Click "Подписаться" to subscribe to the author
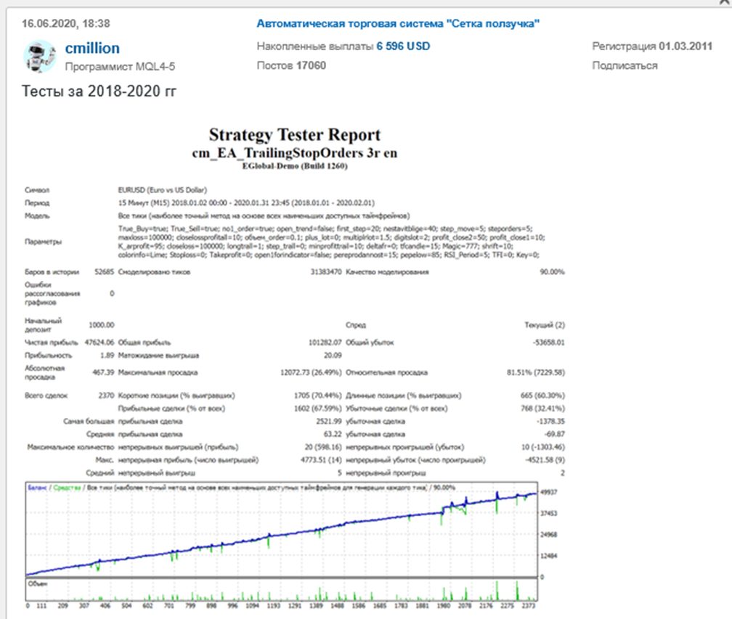The height and width of the screenshot is (619, 732). click(x=625, y=66)
